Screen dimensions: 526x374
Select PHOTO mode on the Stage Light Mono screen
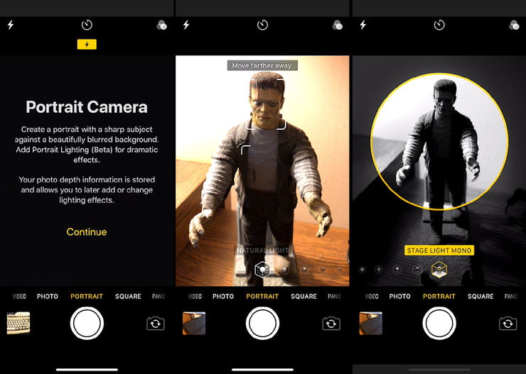pos(400,297)
